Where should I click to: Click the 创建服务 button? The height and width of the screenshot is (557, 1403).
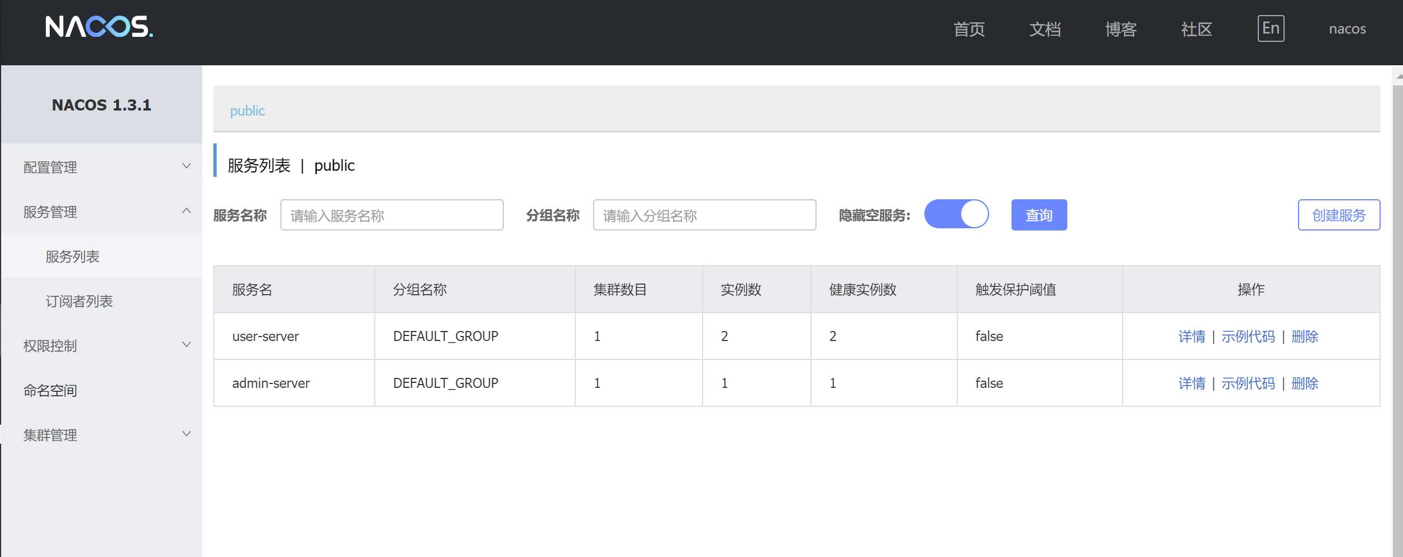[x=1339, y=215]
